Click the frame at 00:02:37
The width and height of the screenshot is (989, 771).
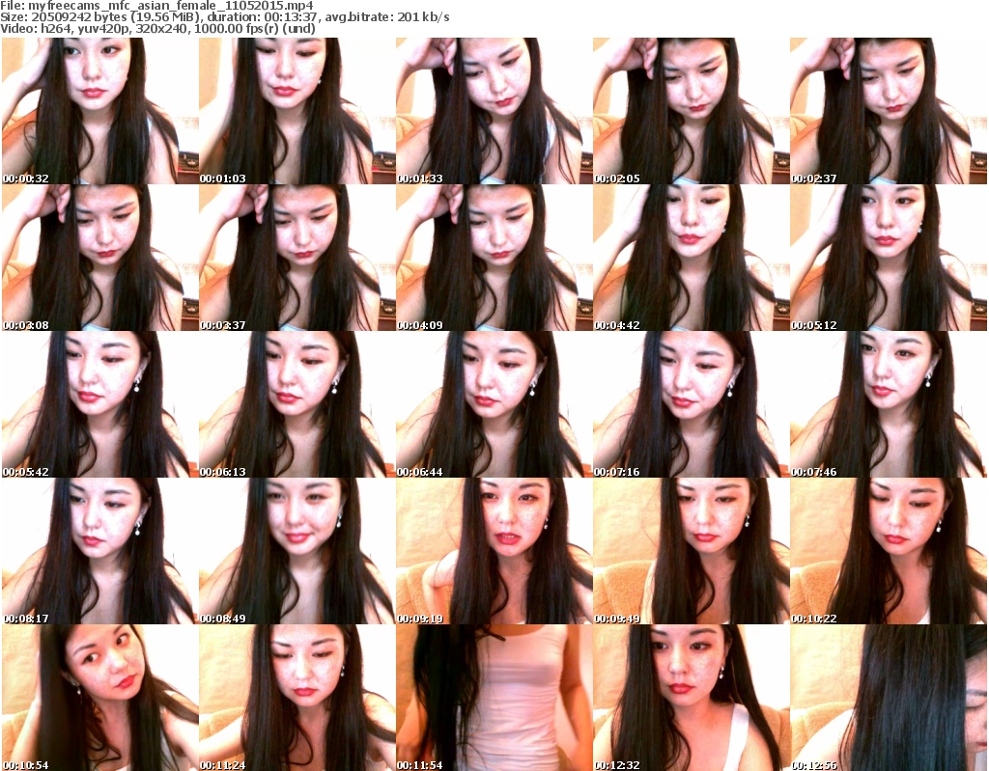pyautogui.click(x=887, y=111)
